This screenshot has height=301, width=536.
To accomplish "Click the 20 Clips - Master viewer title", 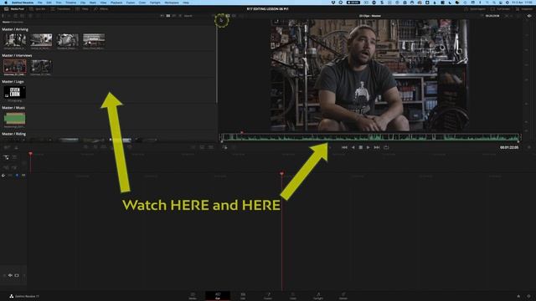I will click(369, 16).
